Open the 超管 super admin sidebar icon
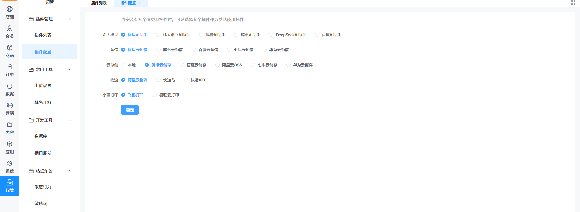 pos(10,182)
